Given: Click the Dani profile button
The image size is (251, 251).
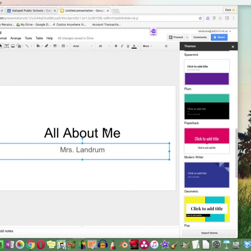Looking at the screenshot, I should pos(230,10).
